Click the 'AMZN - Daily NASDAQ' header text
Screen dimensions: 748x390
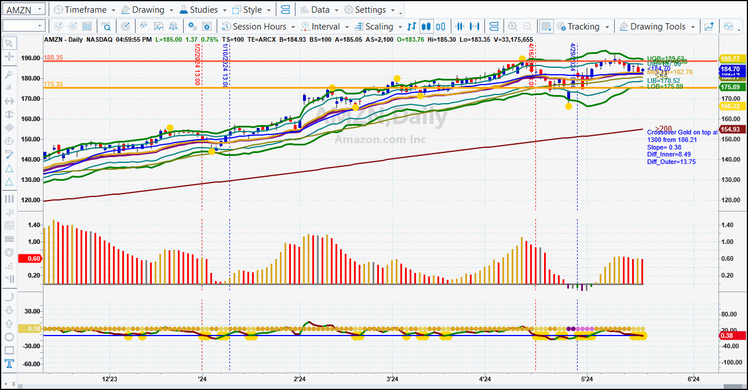point(79,39)
